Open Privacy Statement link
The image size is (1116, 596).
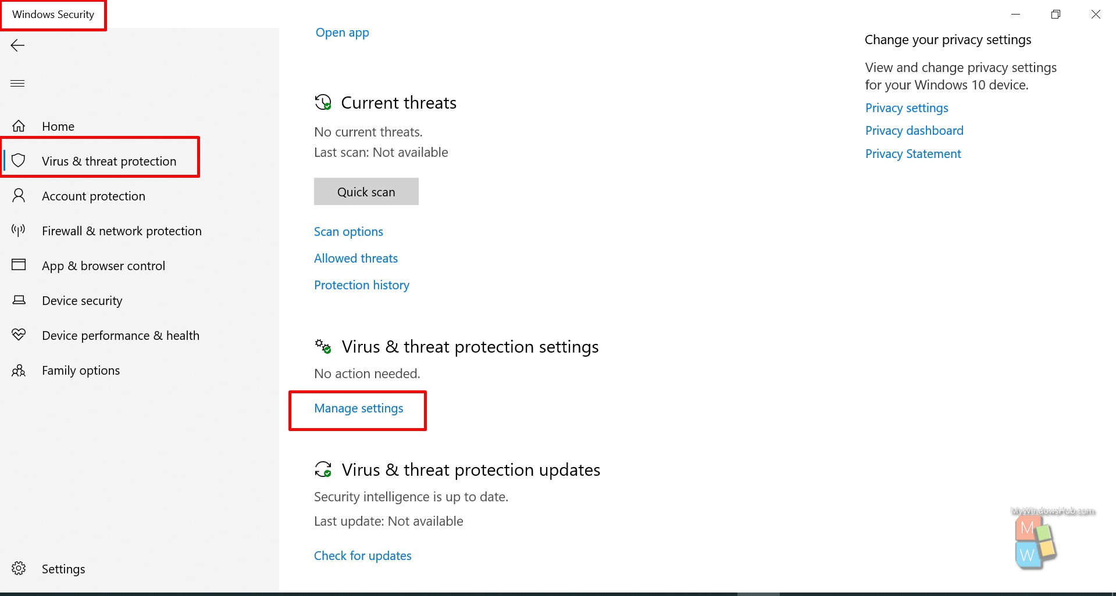(913, 153)
